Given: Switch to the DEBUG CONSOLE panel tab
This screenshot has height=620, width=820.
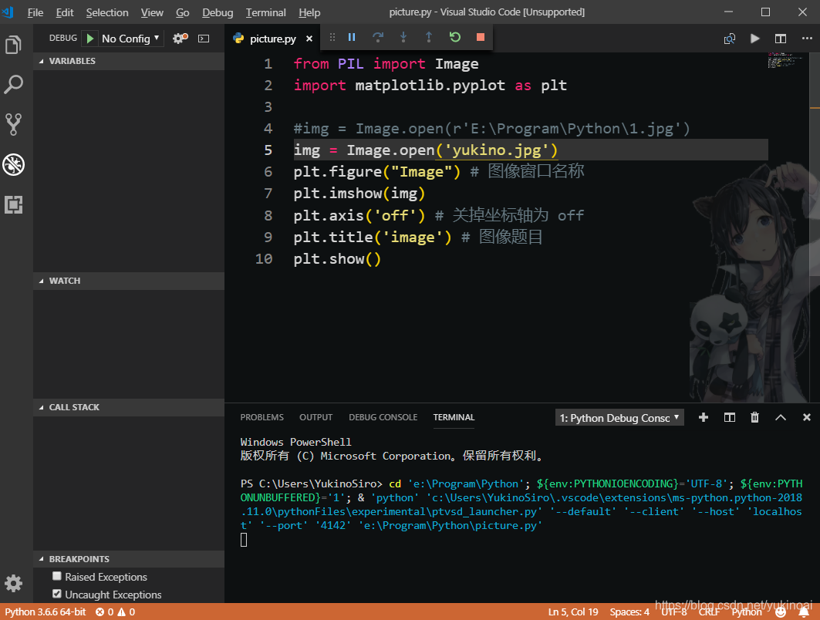Looking at the screenshot, I should (x=383, y=417).
